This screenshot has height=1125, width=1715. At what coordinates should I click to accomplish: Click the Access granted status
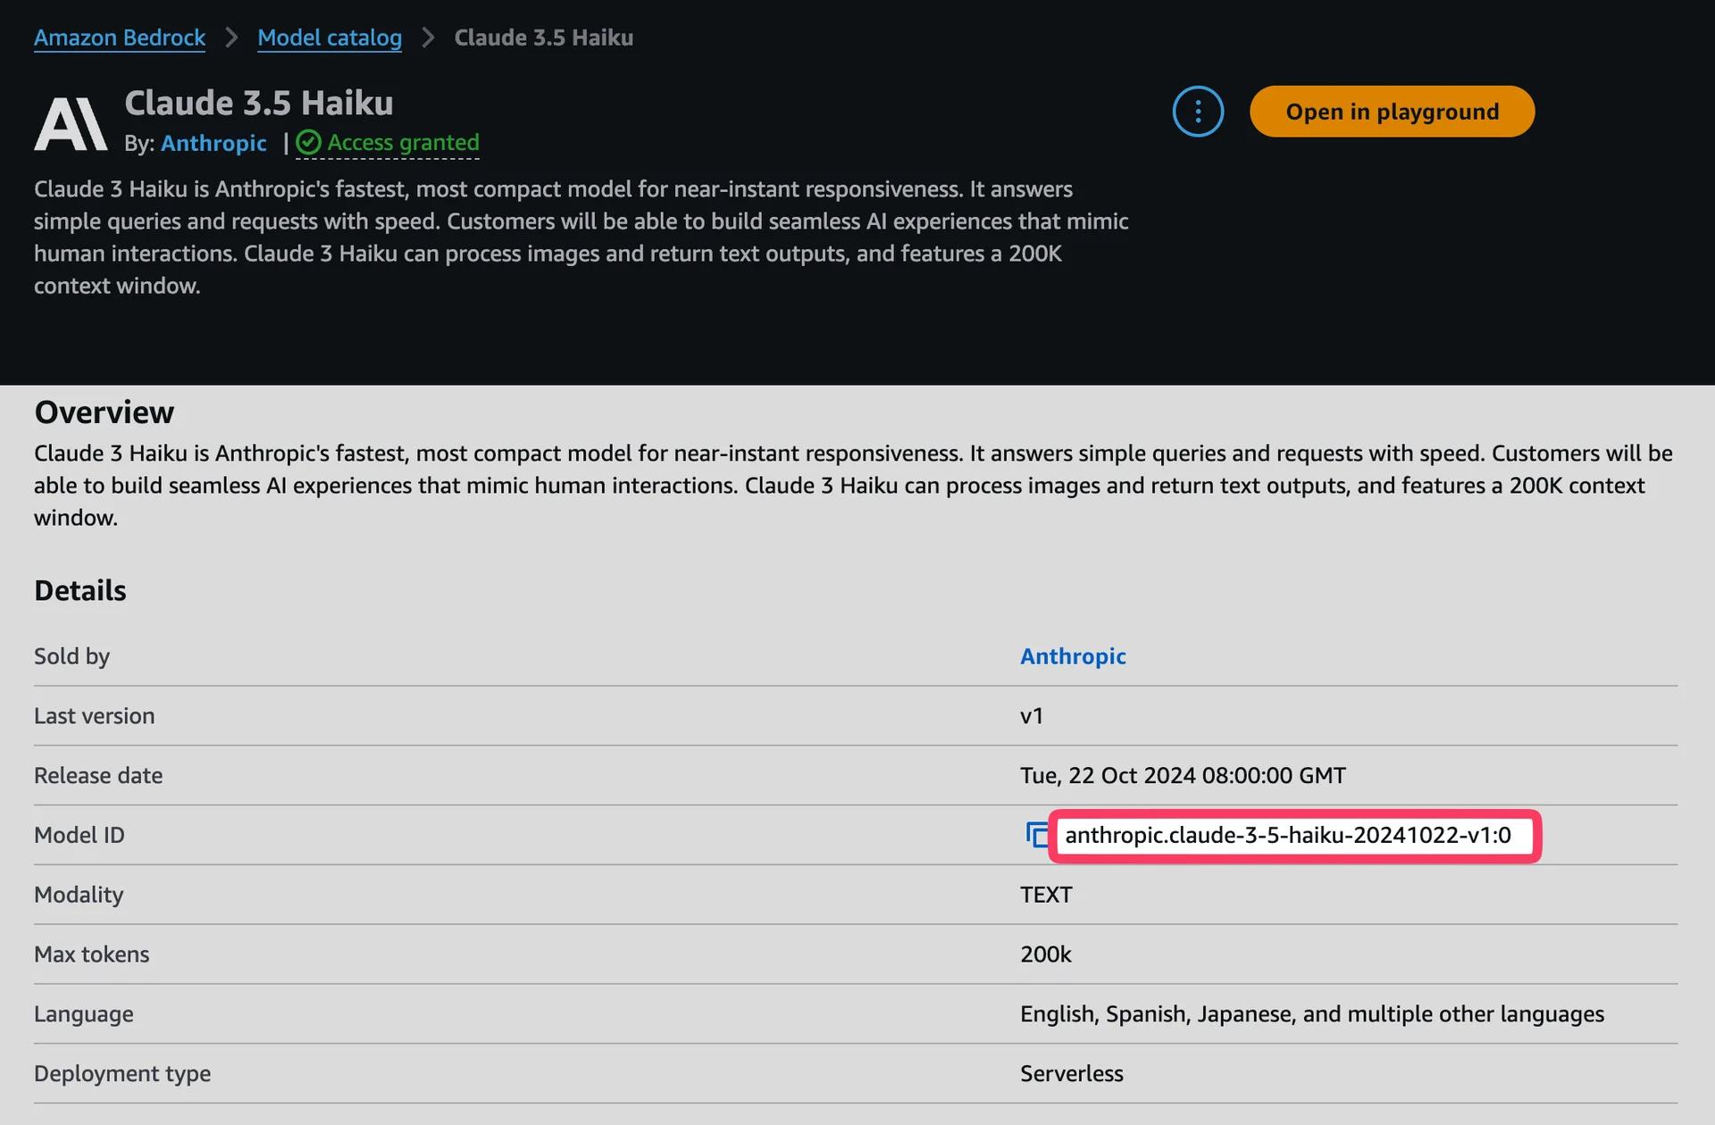pos(388,143)
